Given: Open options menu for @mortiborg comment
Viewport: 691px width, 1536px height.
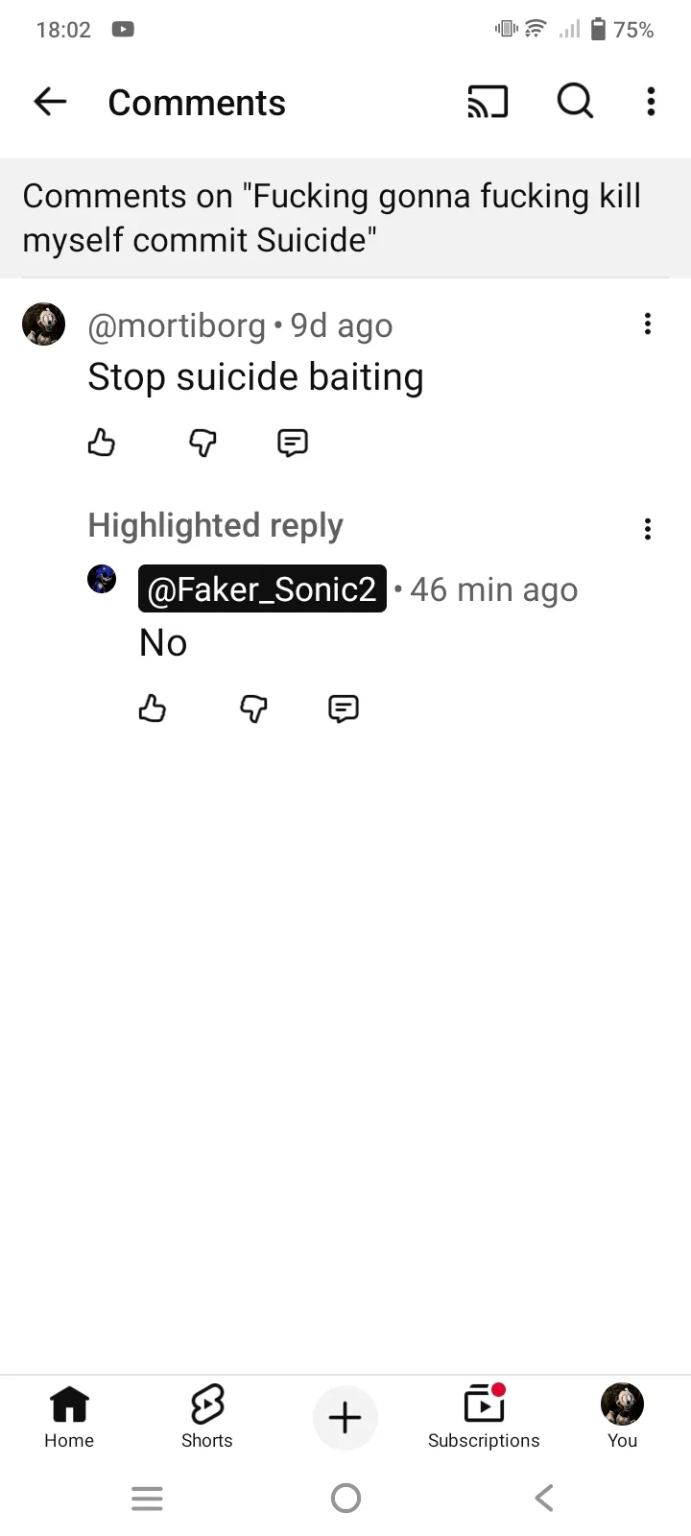Looking at the screenshot, I should (x=648, y=324).
